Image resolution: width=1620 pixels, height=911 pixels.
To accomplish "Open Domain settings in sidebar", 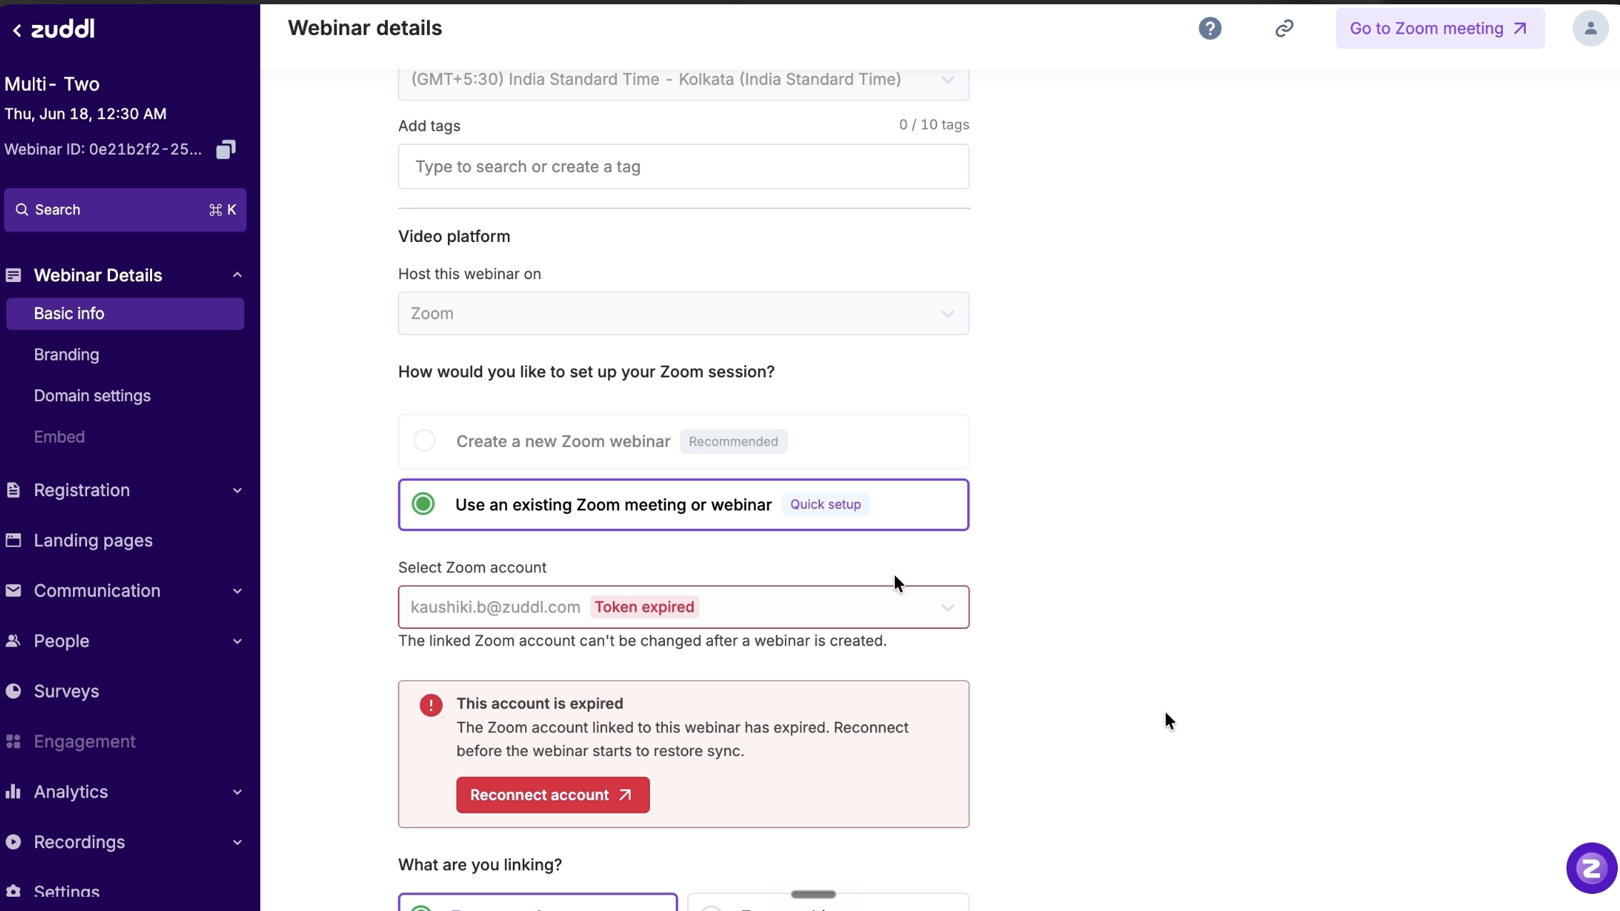I will point(92,396).
